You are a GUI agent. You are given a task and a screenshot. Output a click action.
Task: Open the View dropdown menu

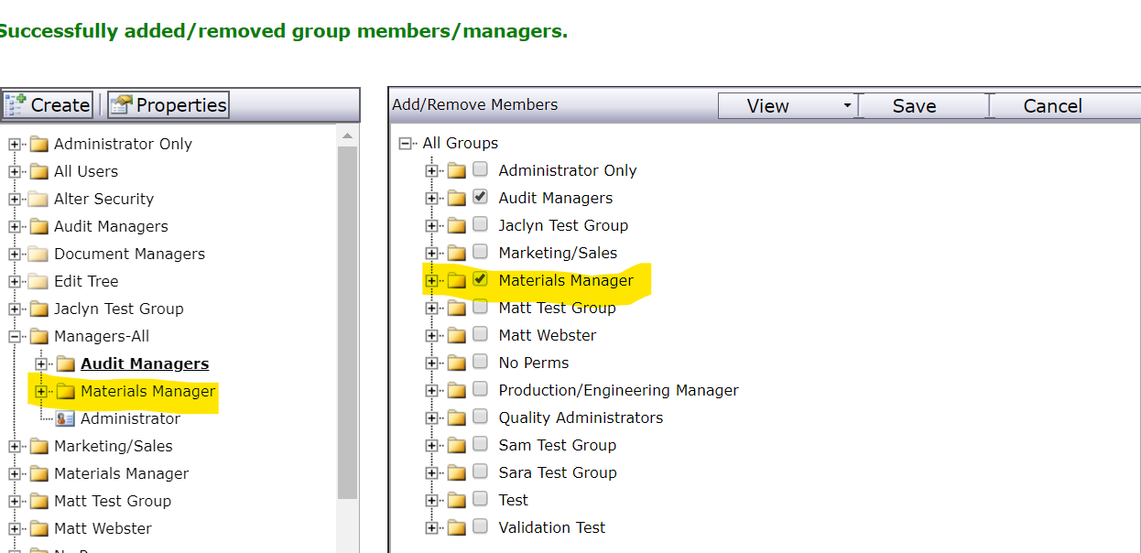click(x=787, y=106)
